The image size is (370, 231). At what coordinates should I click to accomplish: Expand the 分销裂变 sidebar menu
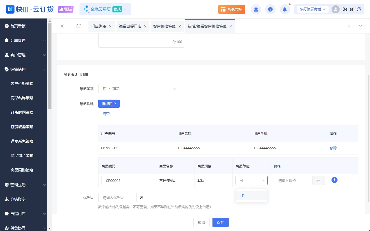click(23, 199)
